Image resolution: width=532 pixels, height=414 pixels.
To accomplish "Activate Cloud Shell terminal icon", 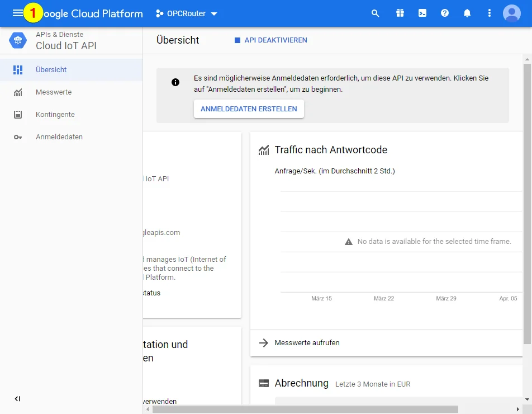I will [422, 13].
